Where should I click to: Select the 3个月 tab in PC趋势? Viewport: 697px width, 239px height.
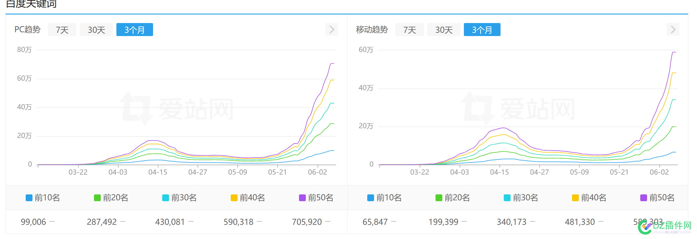point(135,30)
